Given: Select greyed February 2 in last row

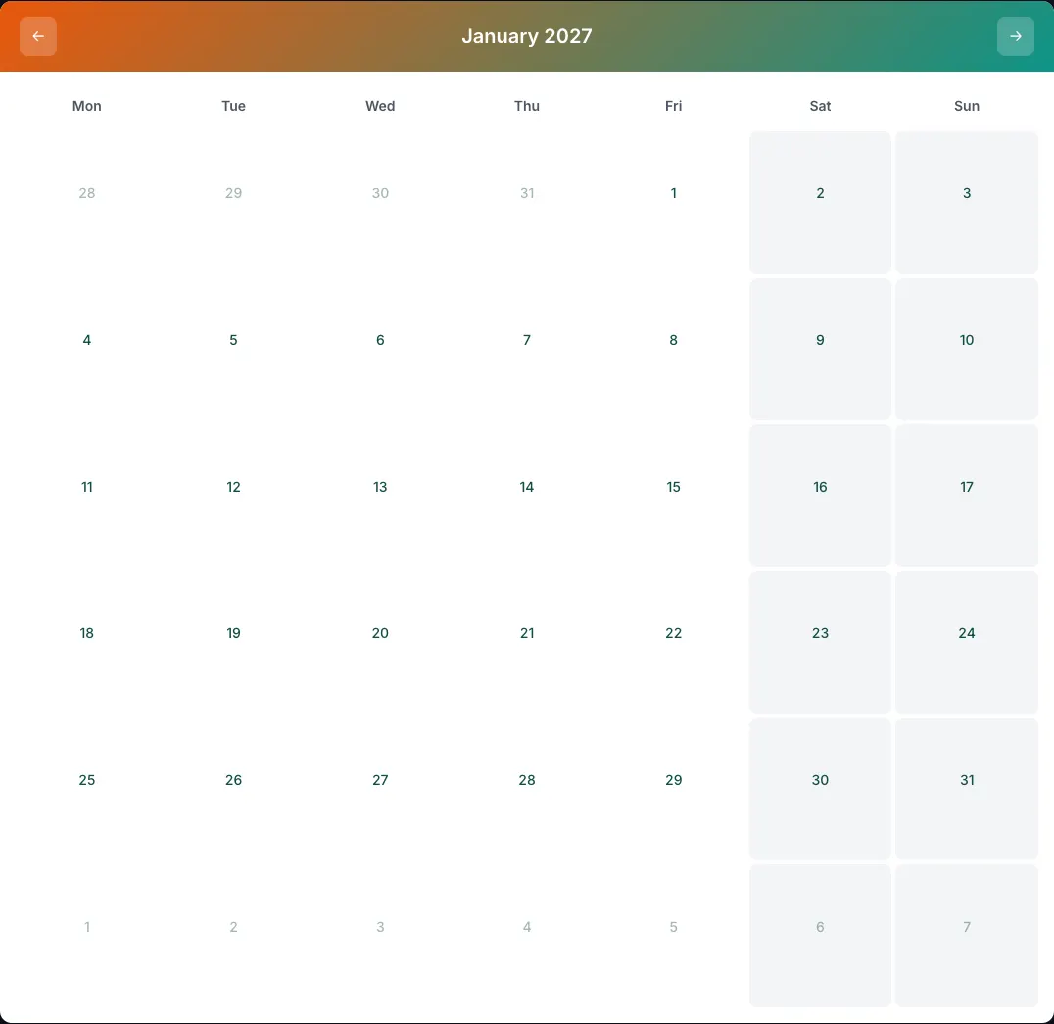Looking at the screenshot, I should click(233, 935).
